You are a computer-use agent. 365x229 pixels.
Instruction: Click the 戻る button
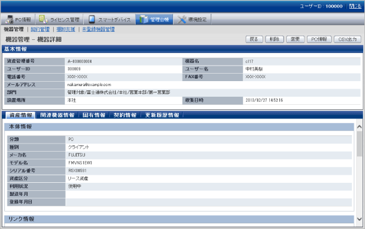(254, 39)
